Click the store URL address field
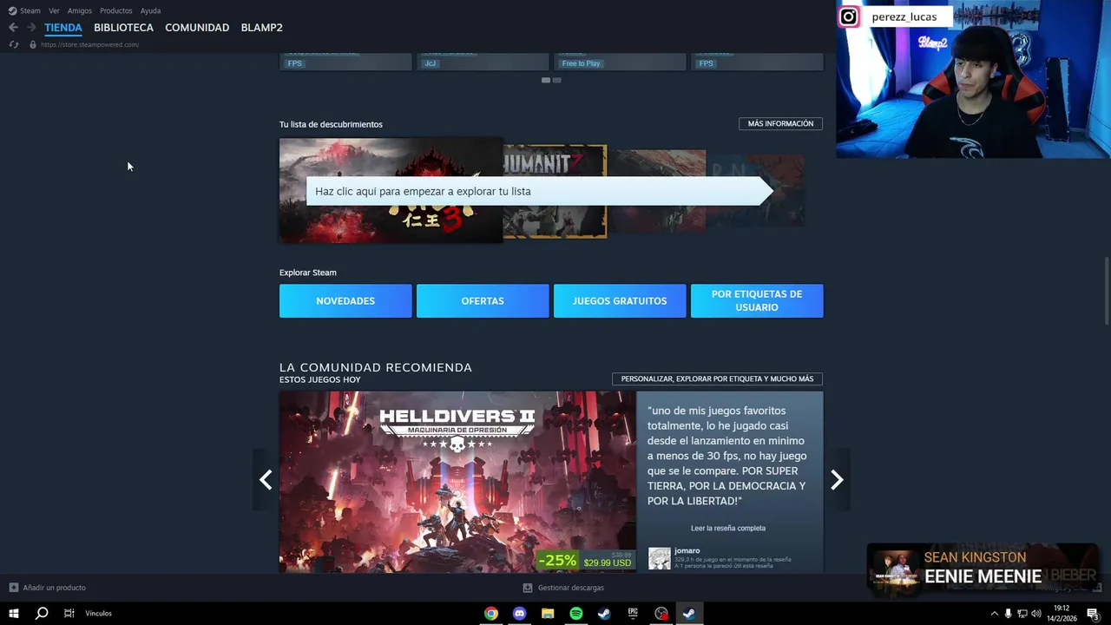 pos(89,44)
